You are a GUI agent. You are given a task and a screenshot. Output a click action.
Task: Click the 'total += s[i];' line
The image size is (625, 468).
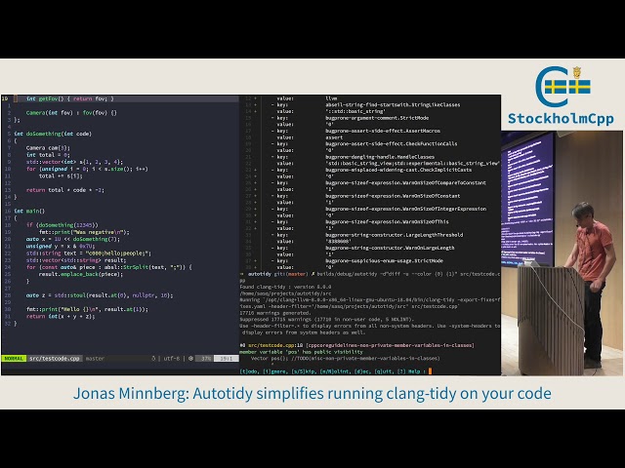(x=61, y=175)
